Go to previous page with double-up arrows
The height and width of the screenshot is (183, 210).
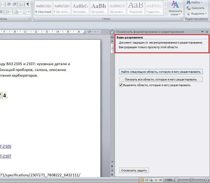pyautogui.click(x=112, y=166)
